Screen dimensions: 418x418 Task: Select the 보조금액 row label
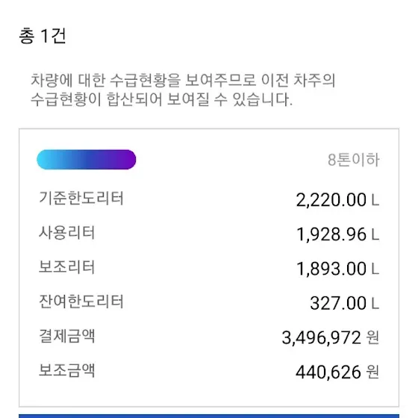pyautogui.click(x=67, y=370)
